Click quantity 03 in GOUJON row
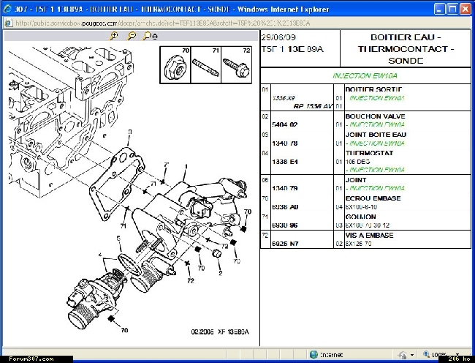Screen dimensions: 475x363 [339, 225]
